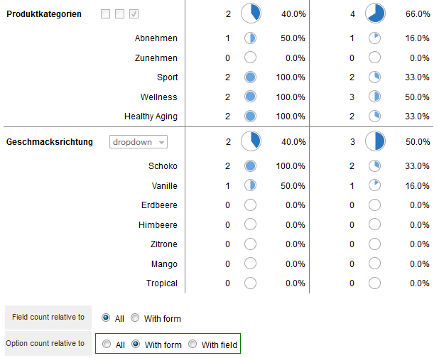Click the dropdown arrow next to Geschmacksrichtung

click(x=161, y=143)
